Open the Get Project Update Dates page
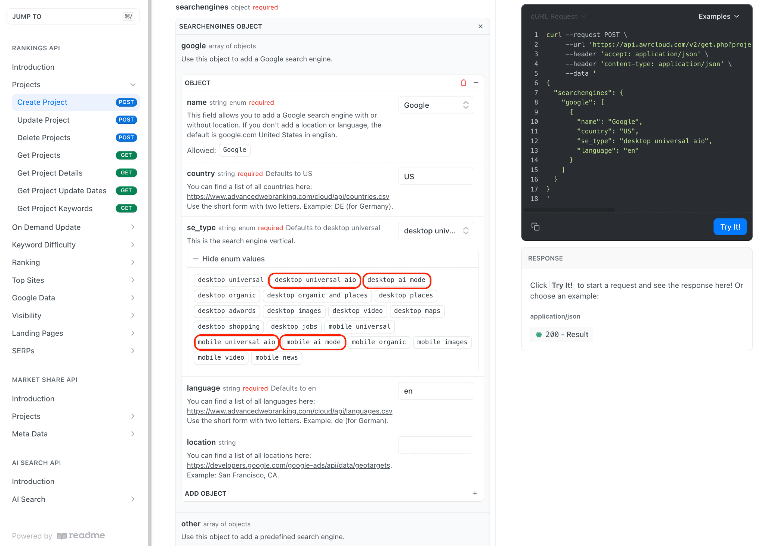The height and width of the screenshot is (546, 763). point(76,190)
